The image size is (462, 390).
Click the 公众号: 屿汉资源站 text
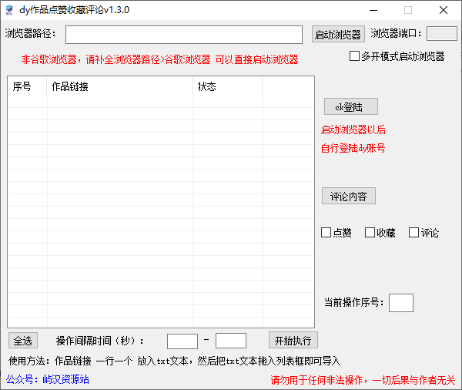click(x=48, y=379)
